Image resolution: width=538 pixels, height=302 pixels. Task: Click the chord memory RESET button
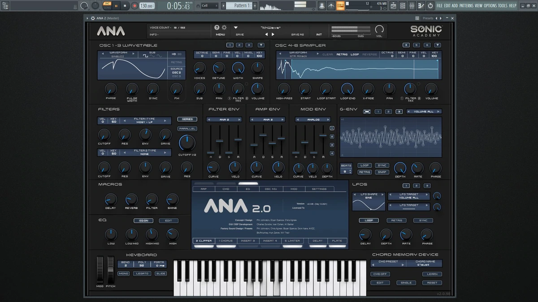(432, 283)
